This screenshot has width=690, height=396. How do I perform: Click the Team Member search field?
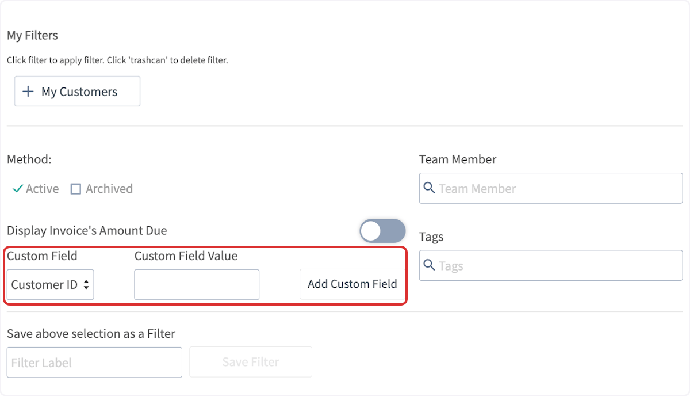551,188
